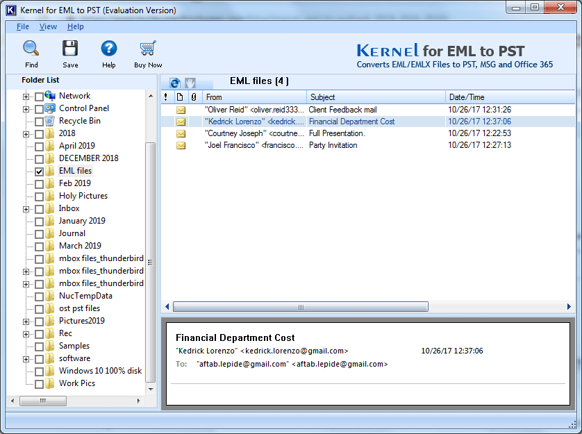Check the Network checkbox
Image resolution: width=582 pixels, height=434 pixels.
point(39,97)
